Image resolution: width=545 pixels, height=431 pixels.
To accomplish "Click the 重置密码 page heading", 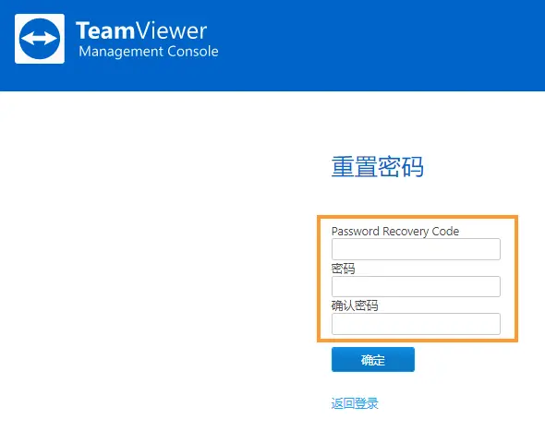I will tap(378, 167).
